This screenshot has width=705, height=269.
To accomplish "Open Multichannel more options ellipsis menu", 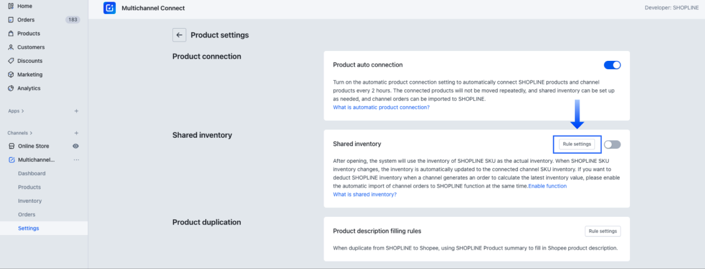I will pos(76,160).
